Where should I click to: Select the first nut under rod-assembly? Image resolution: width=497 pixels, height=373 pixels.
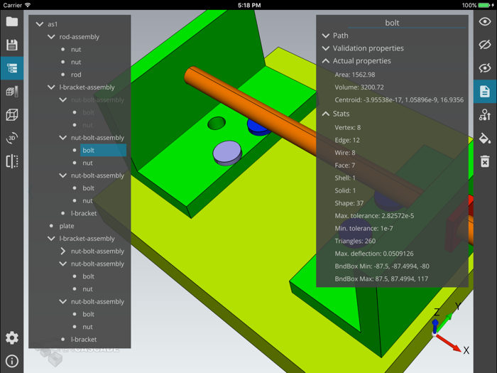click(x=76, y=50)
